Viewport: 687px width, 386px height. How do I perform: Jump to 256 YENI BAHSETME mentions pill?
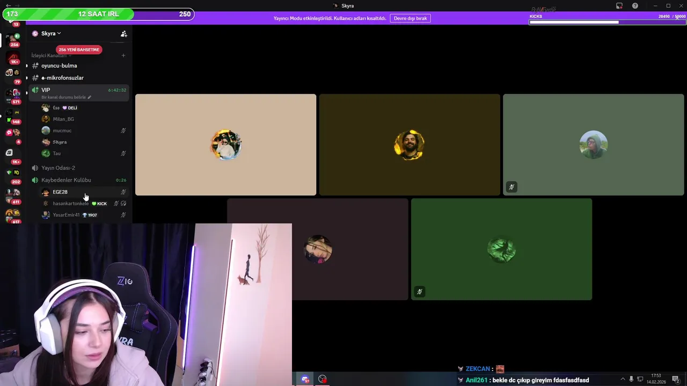coord(79,49)
